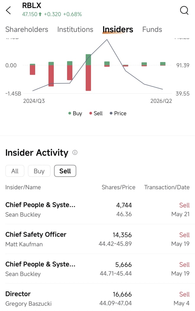
Task: Switch to the Shareholders tab
Action: click(x=27, y=30)
